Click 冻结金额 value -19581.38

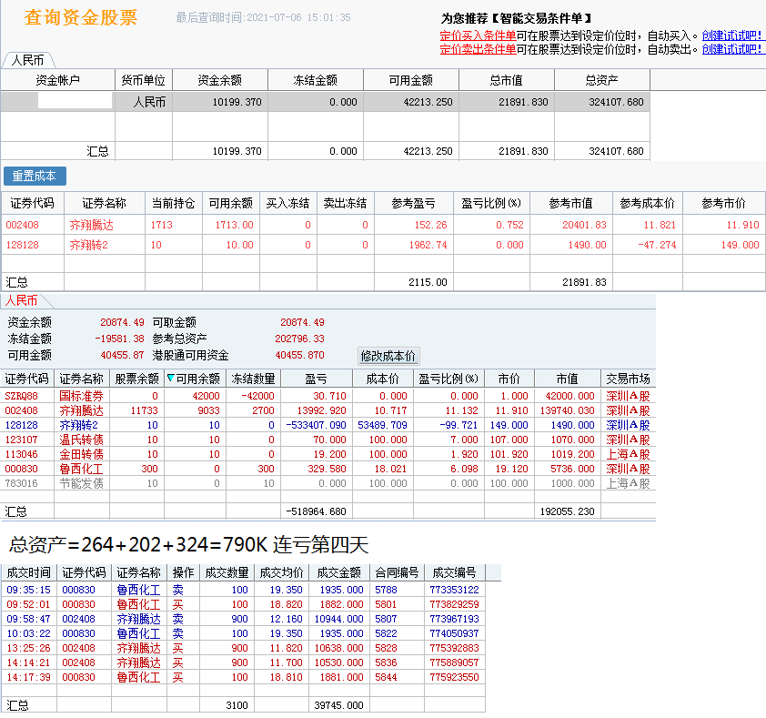point(120,339)
